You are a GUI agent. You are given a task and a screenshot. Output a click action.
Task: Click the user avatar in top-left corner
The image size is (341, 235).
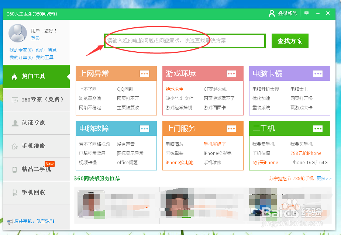[18, 33]
